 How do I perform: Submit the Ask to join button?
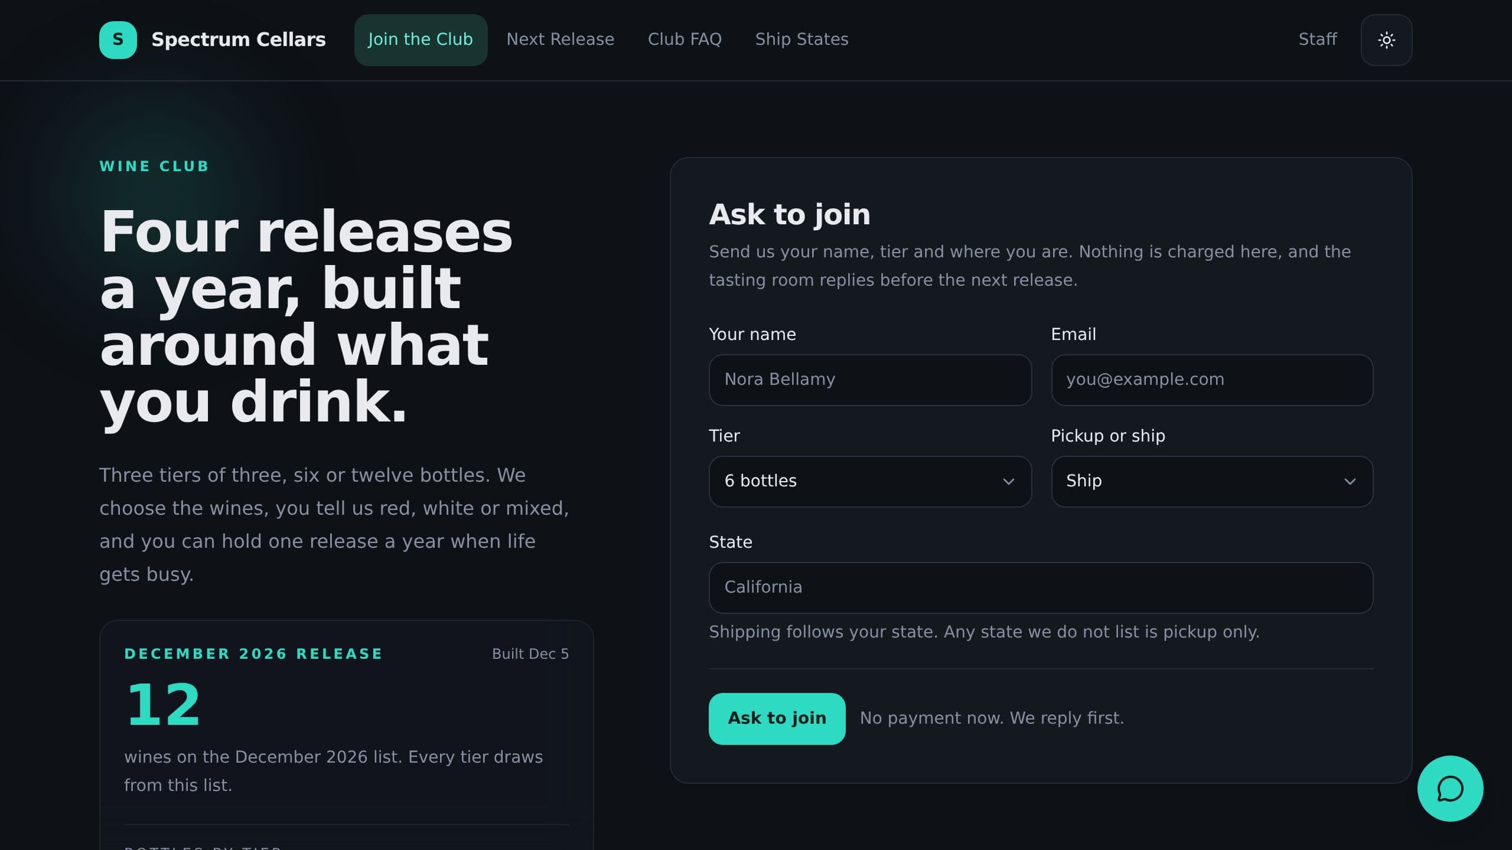pyautogui.click(x=777, y=718)
